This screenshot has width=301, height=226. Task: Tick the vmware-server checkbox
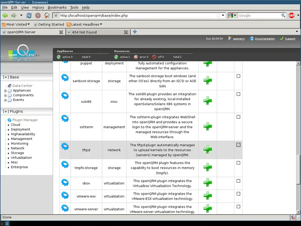coord(238,206)
